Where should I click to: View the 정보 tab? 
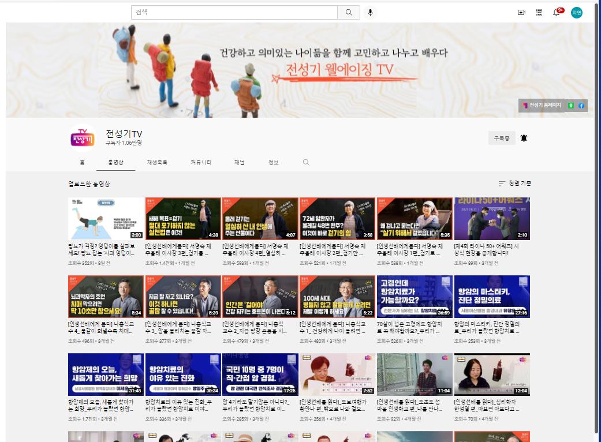coord(273,162)
